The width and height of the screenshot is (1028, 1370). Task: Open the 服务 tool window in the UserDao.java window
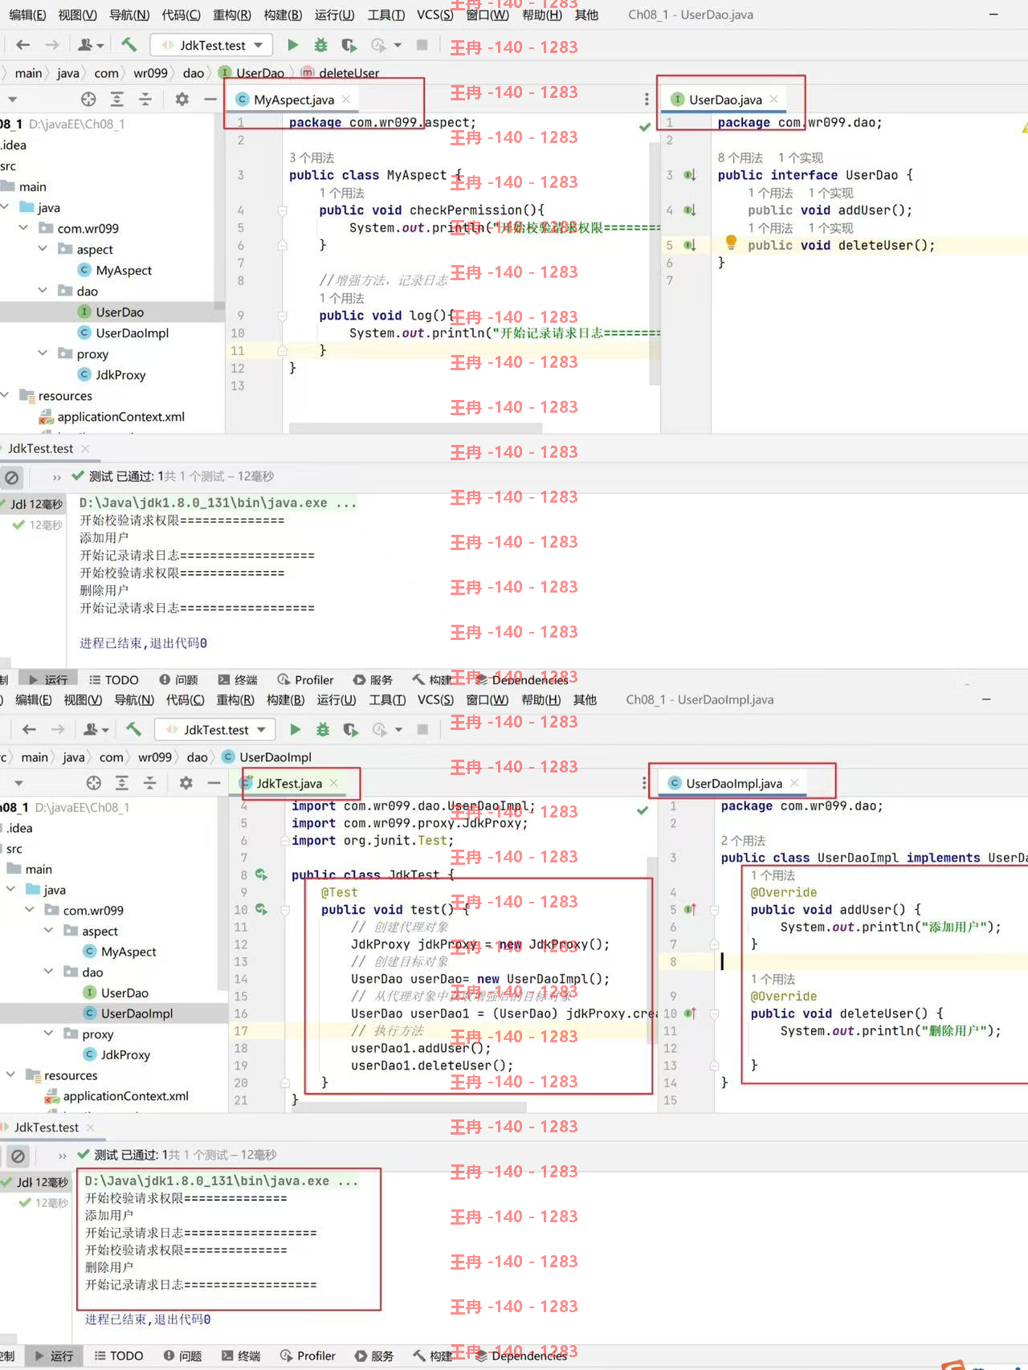[373, 679]
